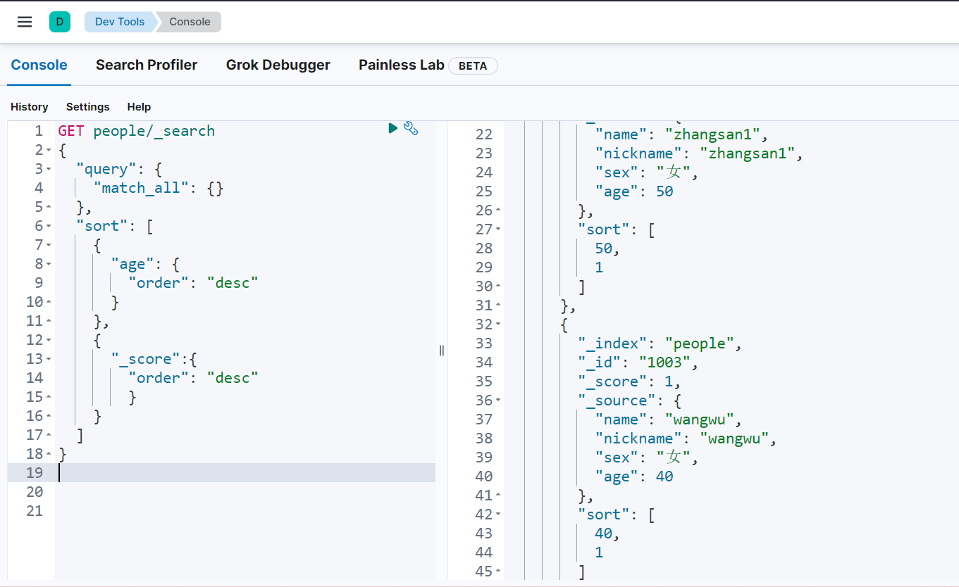Collapse the output "sort" at line 27
The height and width of the screenshot is (587, 959).
pyautogui.click(x=498, y=229)
